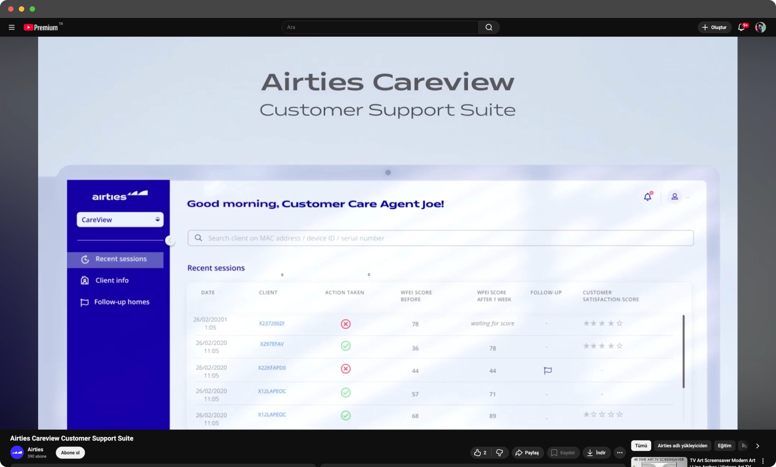776x467 pixels.
Task: Show more chips with right arrow
Action: click(758, 446)
